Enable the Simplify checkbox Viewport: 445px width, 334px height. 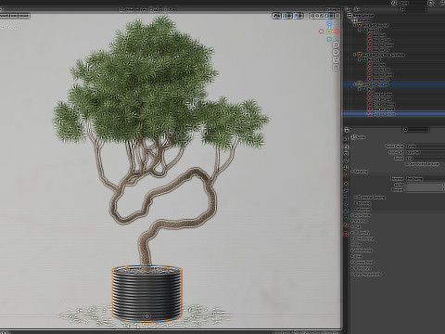(356, 233)
